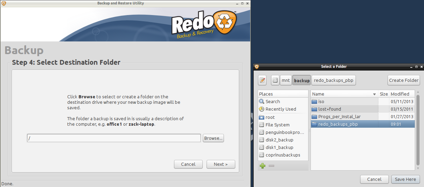
Task: Sort files by the Name column header
Action: coord(343,94)
